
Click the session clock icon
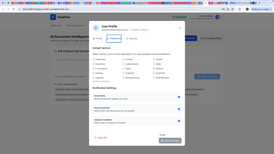click(x=132, y=30)
